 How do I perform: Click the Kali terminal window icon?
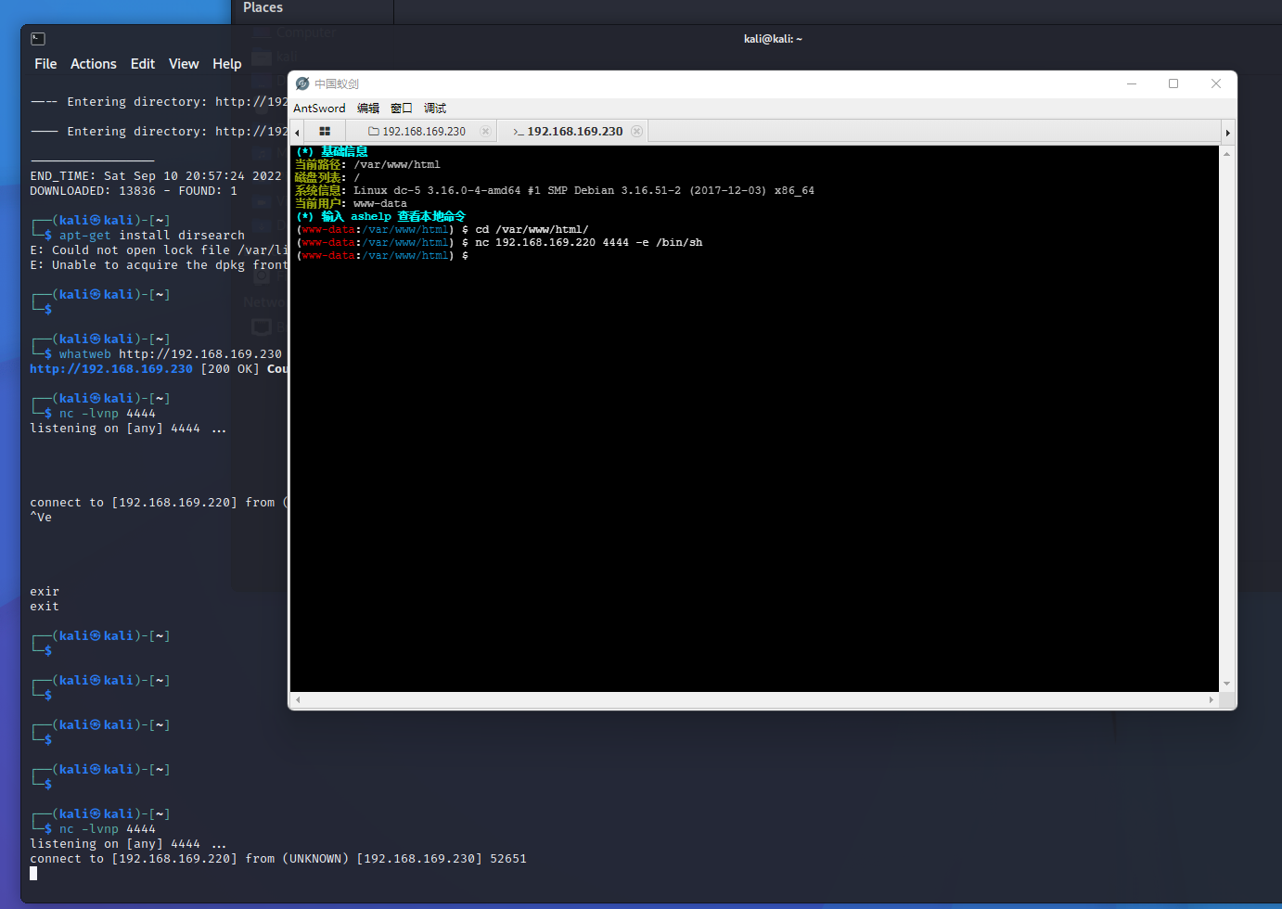[x=38, y=39]
